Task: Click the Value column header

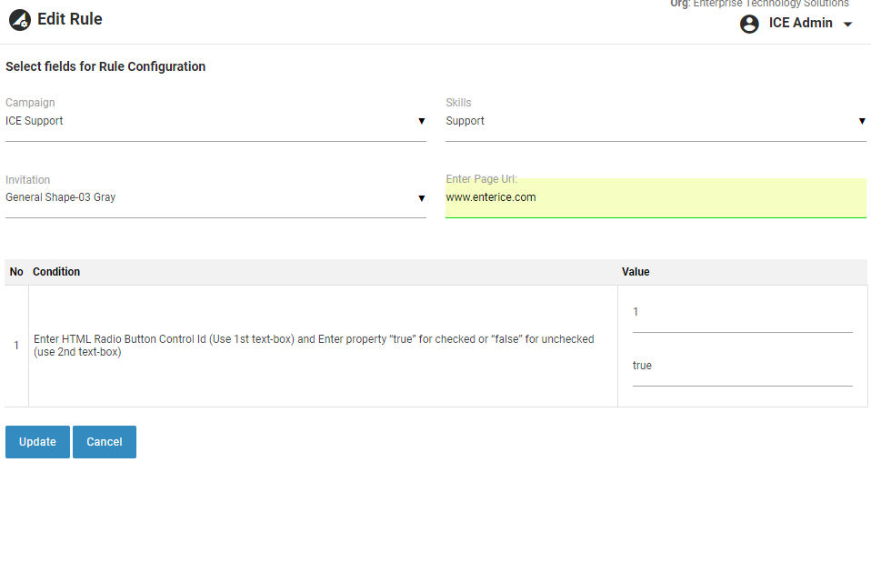Action: [x=636, y=272]
